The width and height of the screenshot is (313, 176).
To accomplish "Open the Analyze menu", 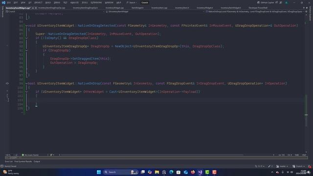I will (74, 2).
